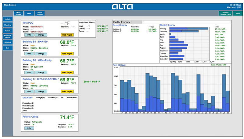
Task: Open the Alarm Screen tab
Action: pyautogui.click(x=40, y=13)
